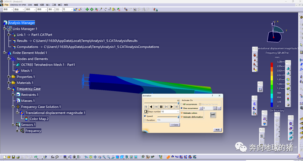Image resolution: width=303 pixels, height=161 pixels.
Task: Select the Duration radio button
Action: (x=145, y=120)
